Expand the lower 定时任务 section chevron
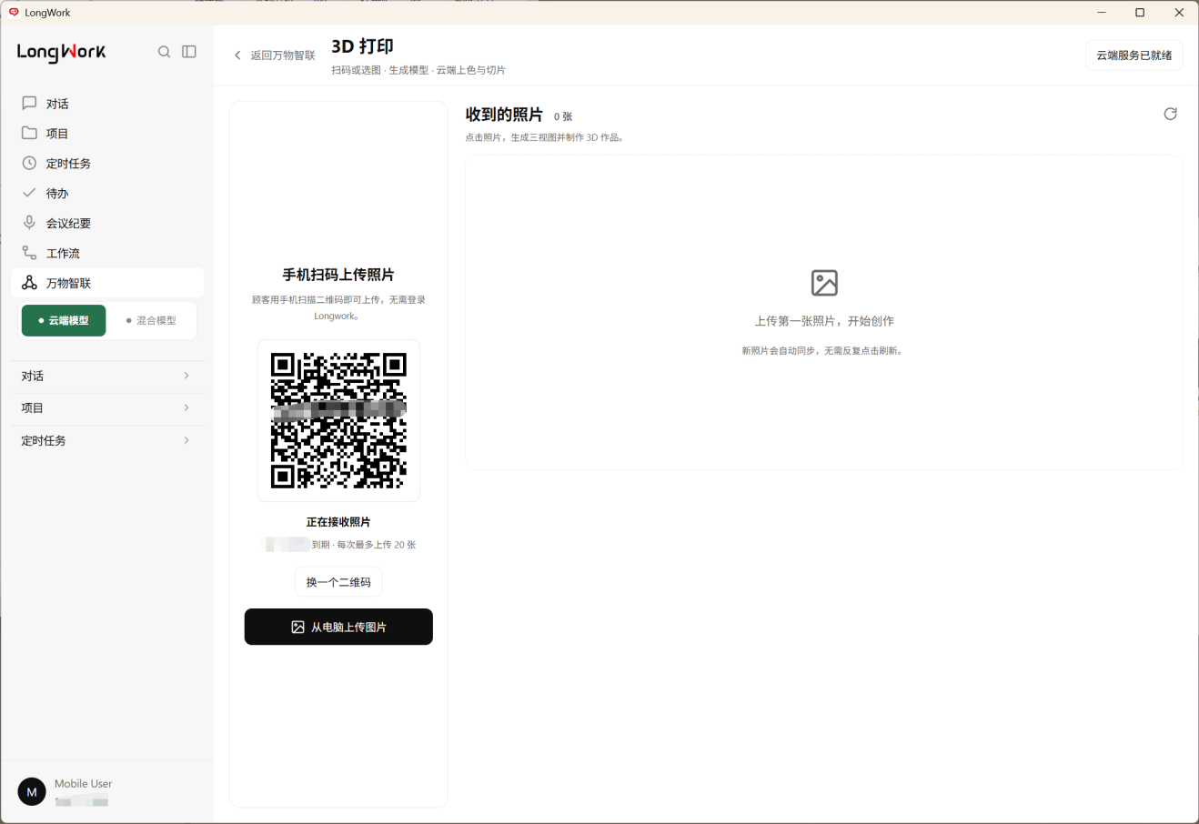Viewport: 1199px width, 824px height. (186, 440)
